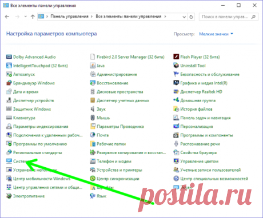The height and width of the screenshot is (218, 263).
Task: Click the Брандмауэр Windows icon
Action: point(9,83)
